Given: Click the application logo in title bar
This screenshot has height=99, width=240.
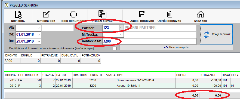Looking at the screenshot, I should (x=7, y=5).
